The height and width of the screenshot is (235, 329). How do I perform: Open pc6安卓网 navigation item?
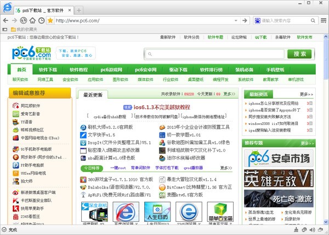tap(146, 70)
